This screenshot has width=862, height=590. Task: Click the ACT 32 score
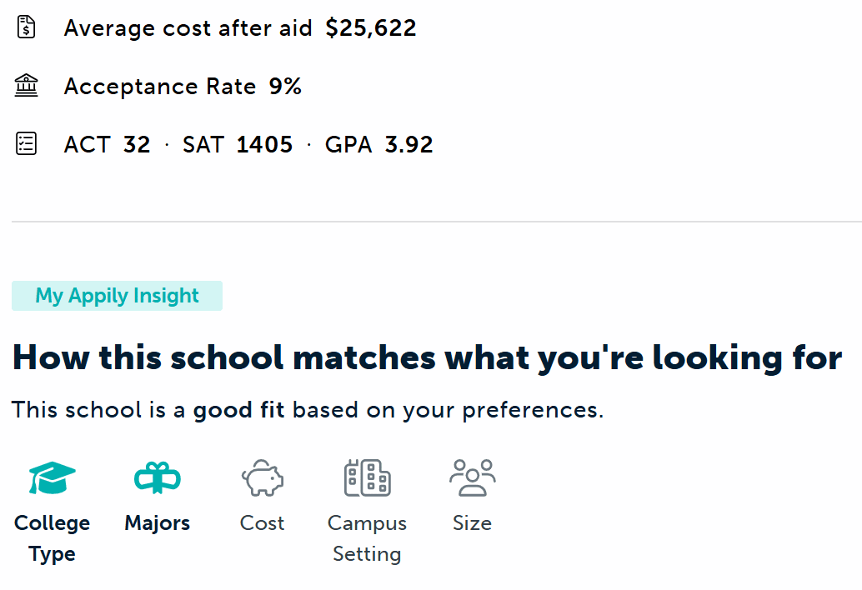107,145
